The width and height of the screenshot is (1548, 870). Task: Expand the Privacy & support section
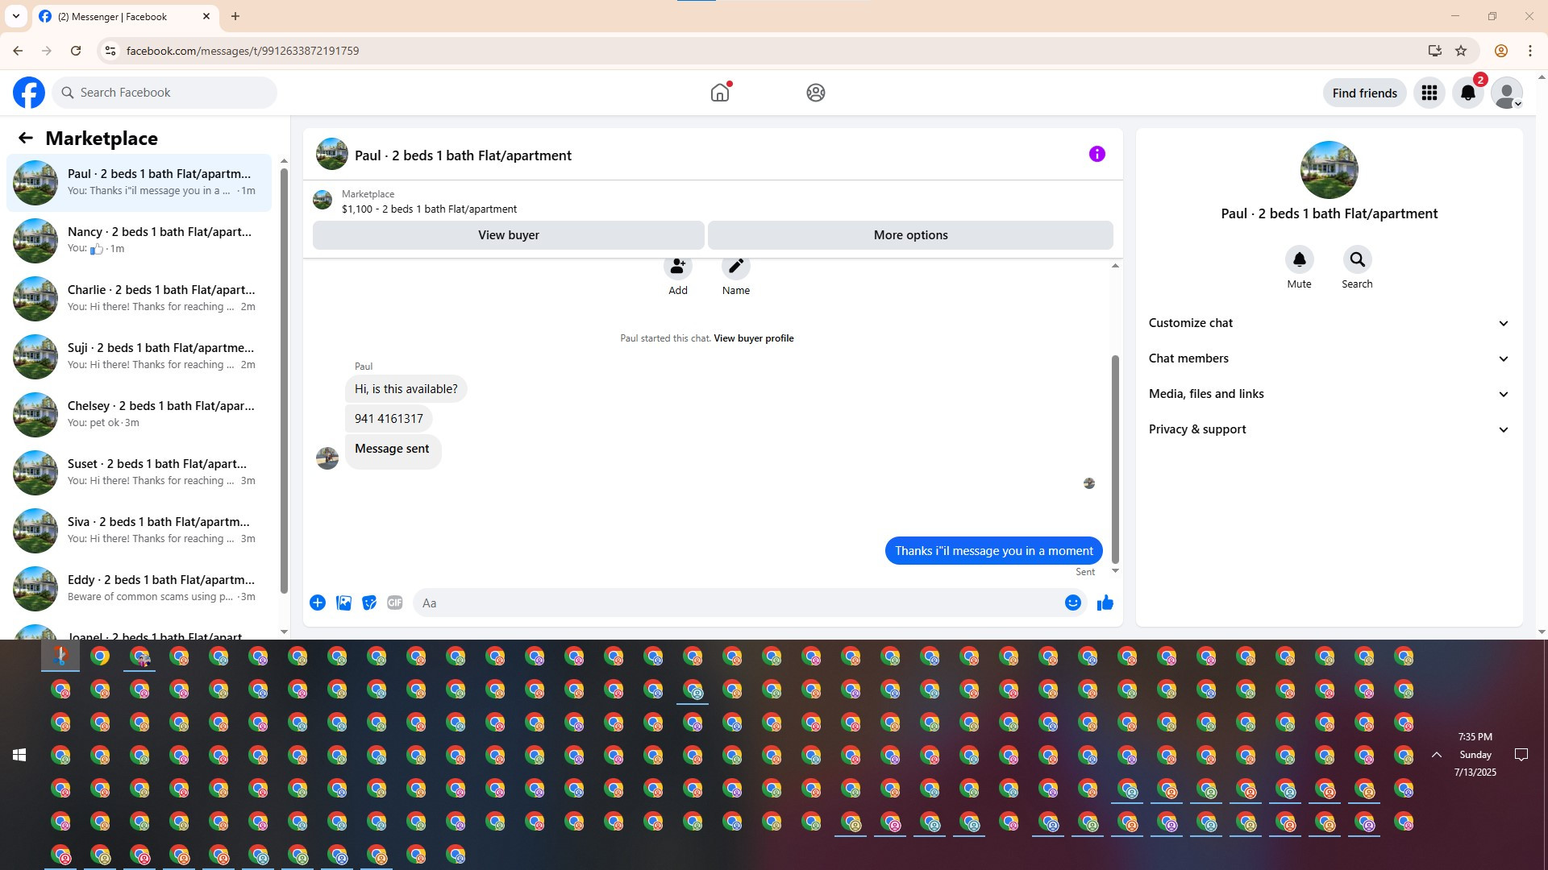point(1329,429)
